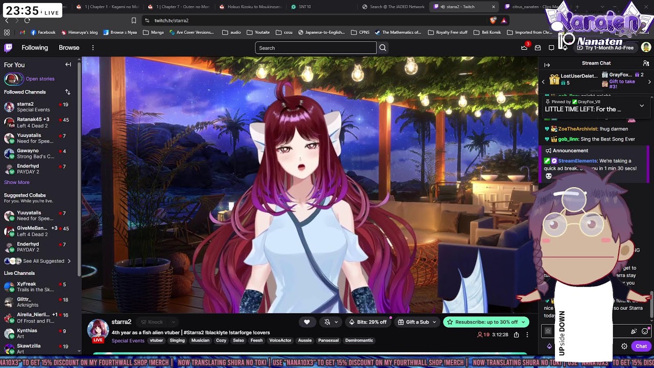This screenshot has width=654, height=368.
Task: Click the Musician tag
Action: (x=200, y=340)
